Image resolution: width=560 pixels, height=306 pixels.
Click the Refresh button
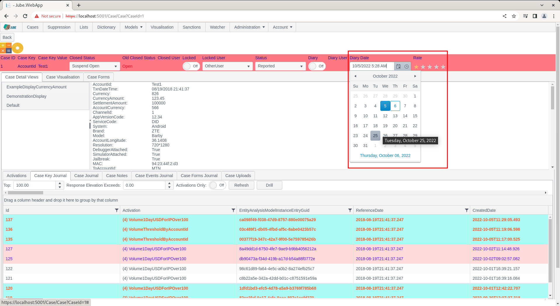click(242, 185)
